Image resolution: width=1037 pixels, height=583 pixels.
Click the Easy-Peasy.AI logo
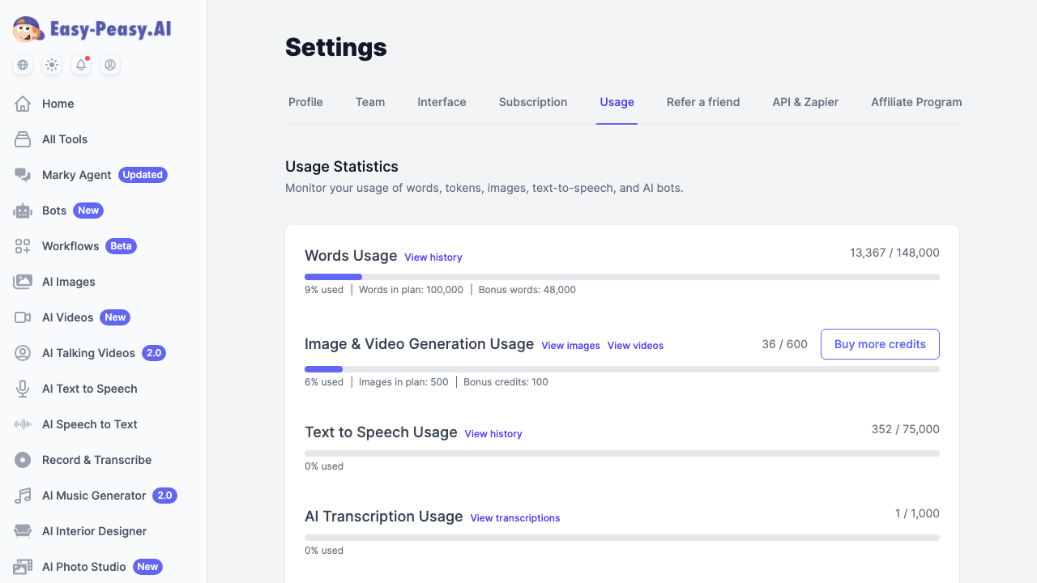pos(91,28)
